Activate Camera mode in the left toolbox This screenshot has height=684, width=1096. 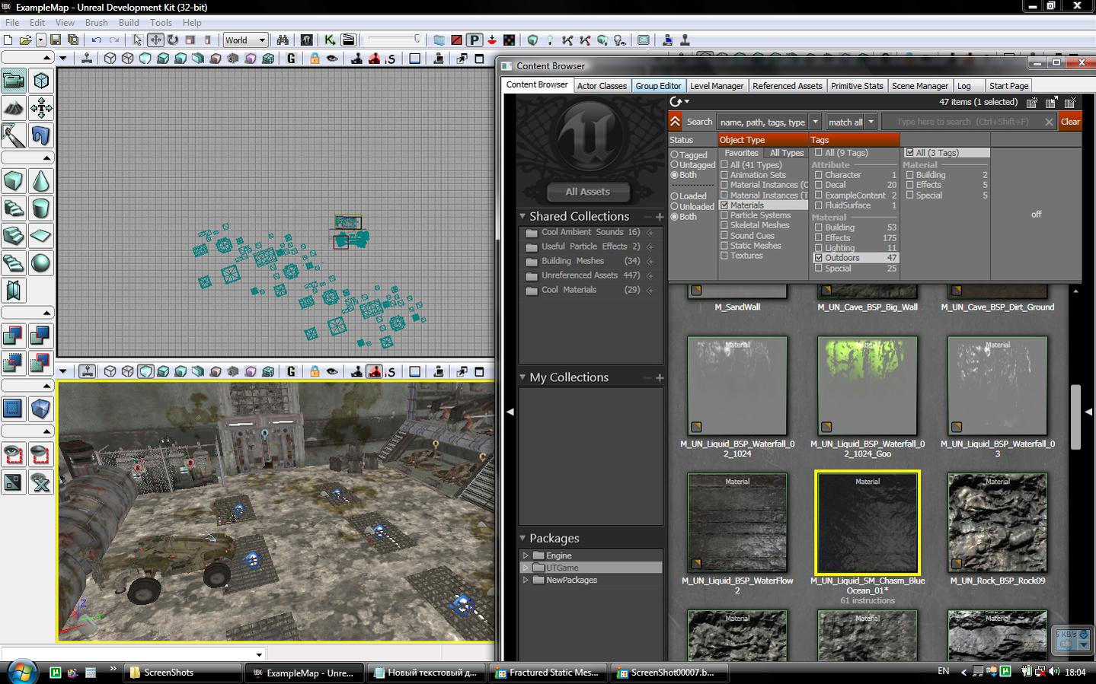click(14, 80)
